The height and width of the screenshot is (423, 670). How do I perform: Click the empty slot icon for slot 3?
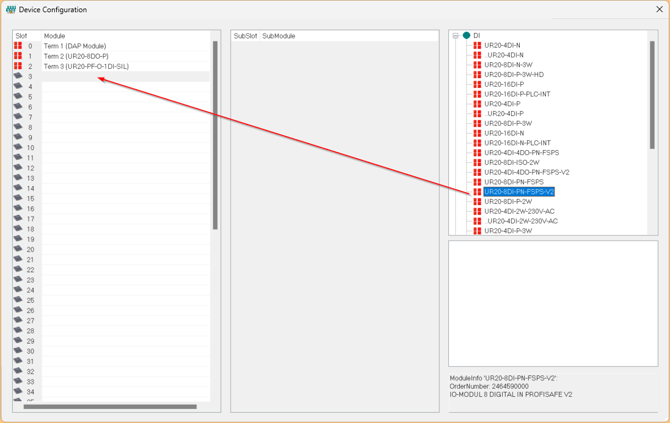click(18, 76)
